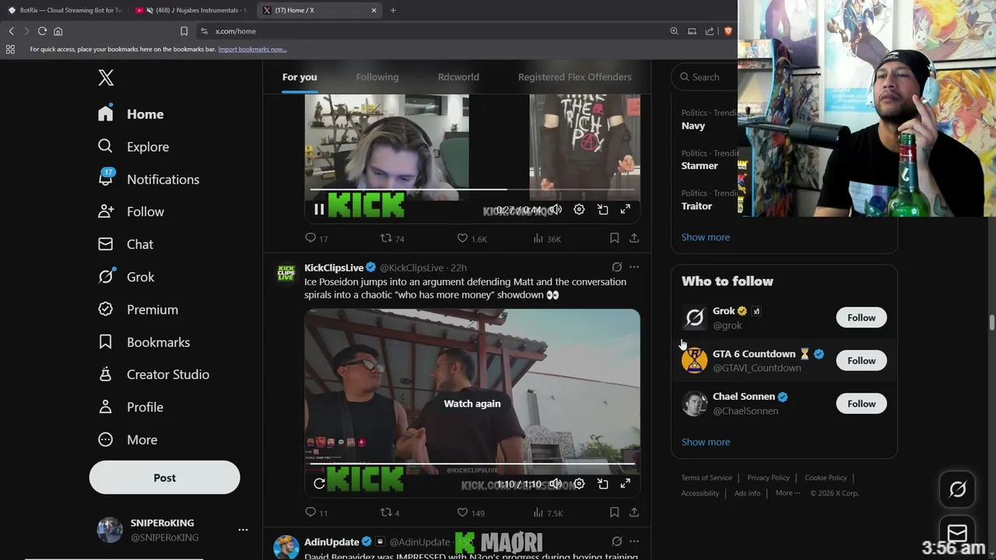The image size is (996, 560).
Task: Click Watch again on Ice Poseidon video
Action: (472, 404)
